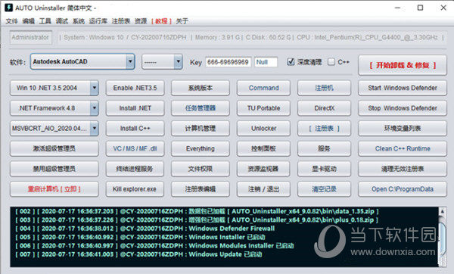Image resolution: width=454 pixels, height=274 pixels.
Task: Click the 终结进程服务 button
Action: [x=135, y=169]
